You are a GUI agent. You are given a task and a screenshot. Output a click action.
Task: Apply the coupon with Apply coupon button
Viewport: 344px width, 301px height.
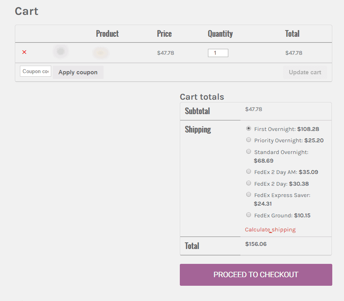pyautogui.click(x=78, y=72)
